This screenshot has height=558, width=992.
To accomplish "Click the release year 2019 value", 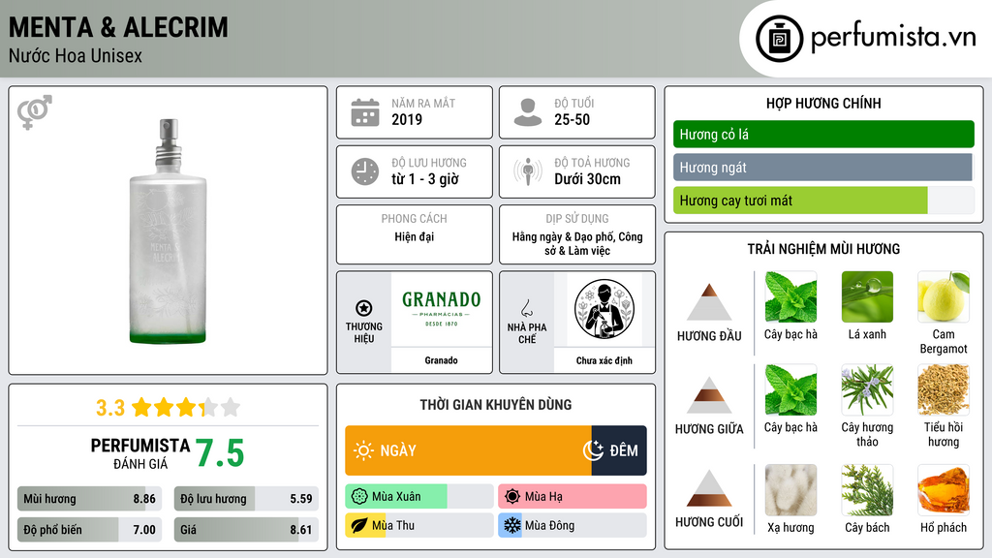I will tap(407, 119).
